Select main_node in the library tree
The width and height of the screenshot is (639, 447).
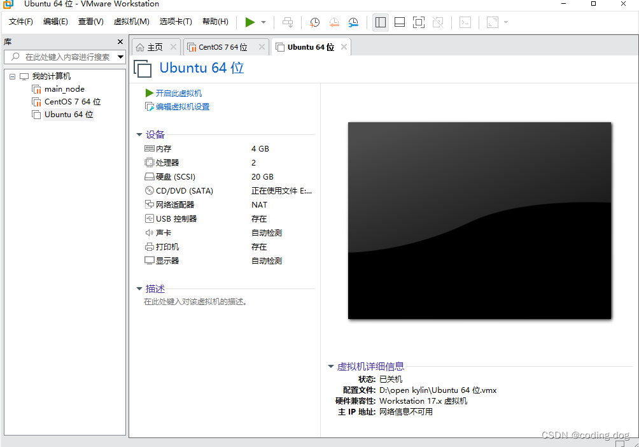click(64, 89)
